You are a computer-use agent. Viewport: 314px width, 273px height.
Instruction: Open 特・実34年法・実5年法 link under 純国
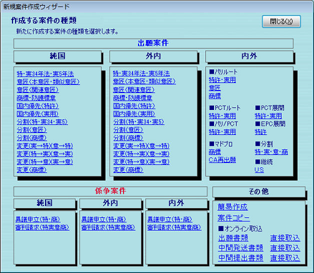pyautogui.click(x=45, y=74)
